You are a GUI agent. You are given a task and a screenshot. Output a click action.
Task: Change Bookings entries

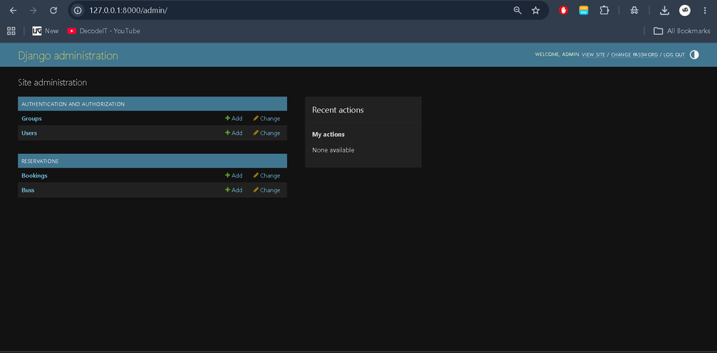pos(267,175)
